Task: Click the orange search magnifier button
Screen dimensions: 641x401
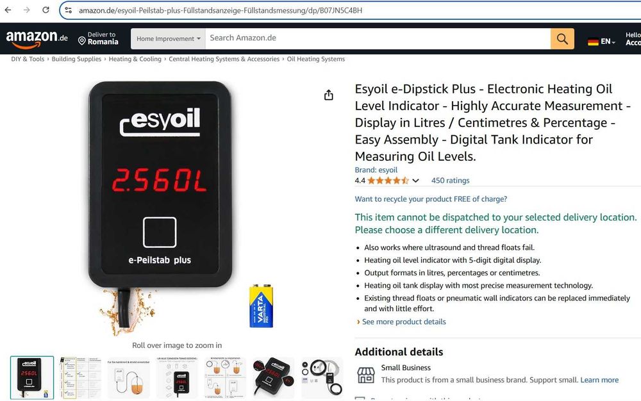Action: click(562, 39)
